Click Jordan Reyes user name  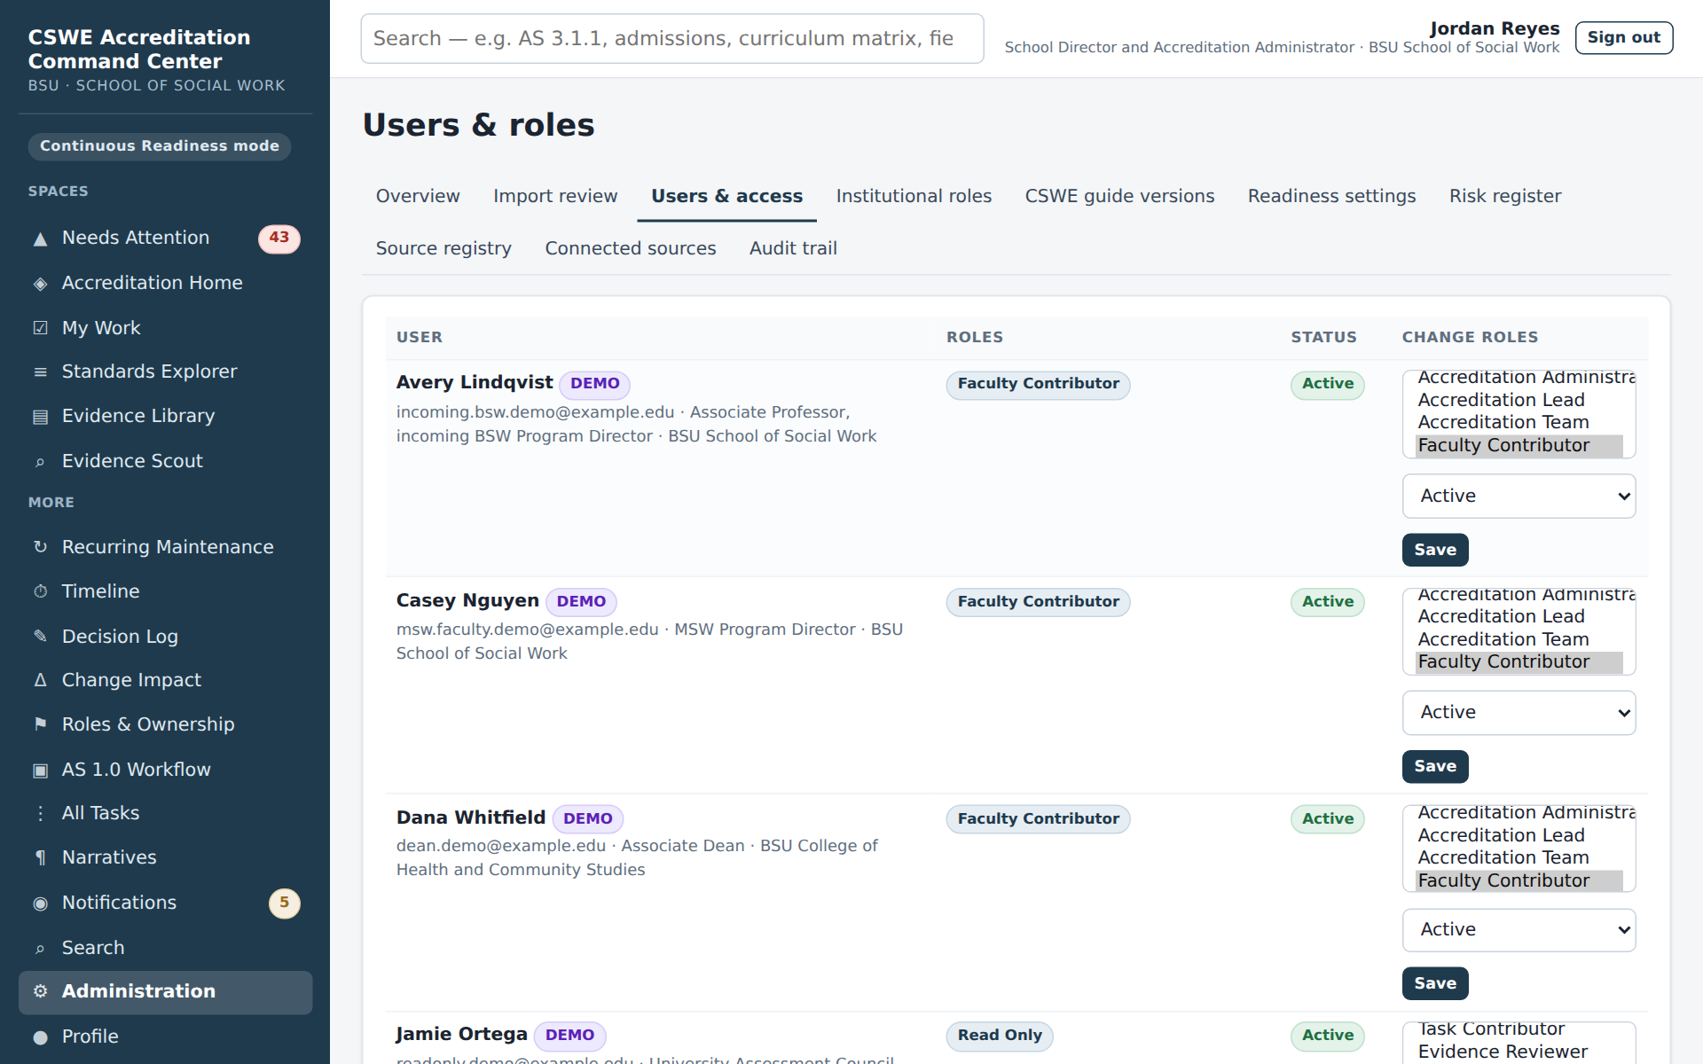(x=1494, y=28)
